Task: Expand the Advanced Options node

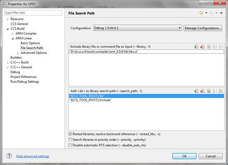Action: tap(18, 53)
